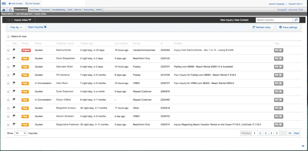Remove BG tag from Dylan Espenson row
Image resolution: width=308 pixels, height=151 pixels.
click(280, 91)
